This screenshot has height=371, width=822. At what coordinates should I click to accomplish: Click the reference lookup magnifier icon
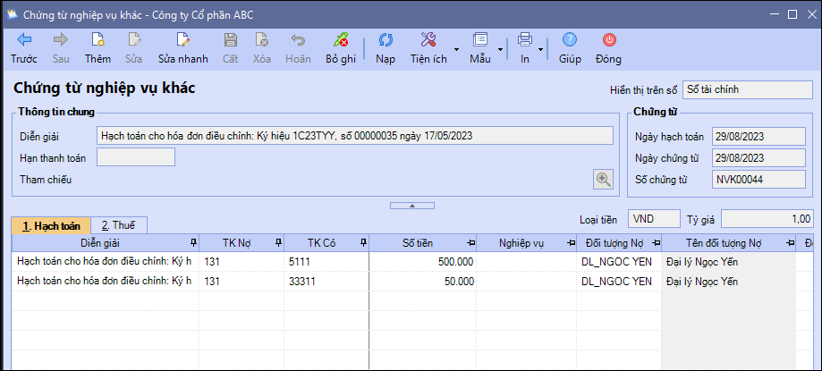point(604,180)
